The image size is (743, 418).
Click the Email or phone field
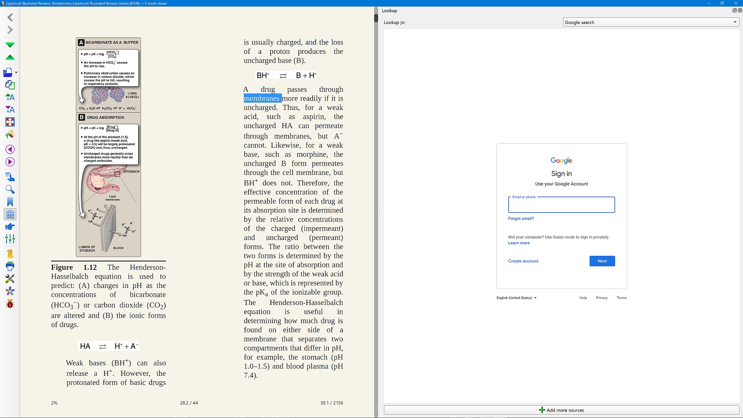click(x=561, y=205)
